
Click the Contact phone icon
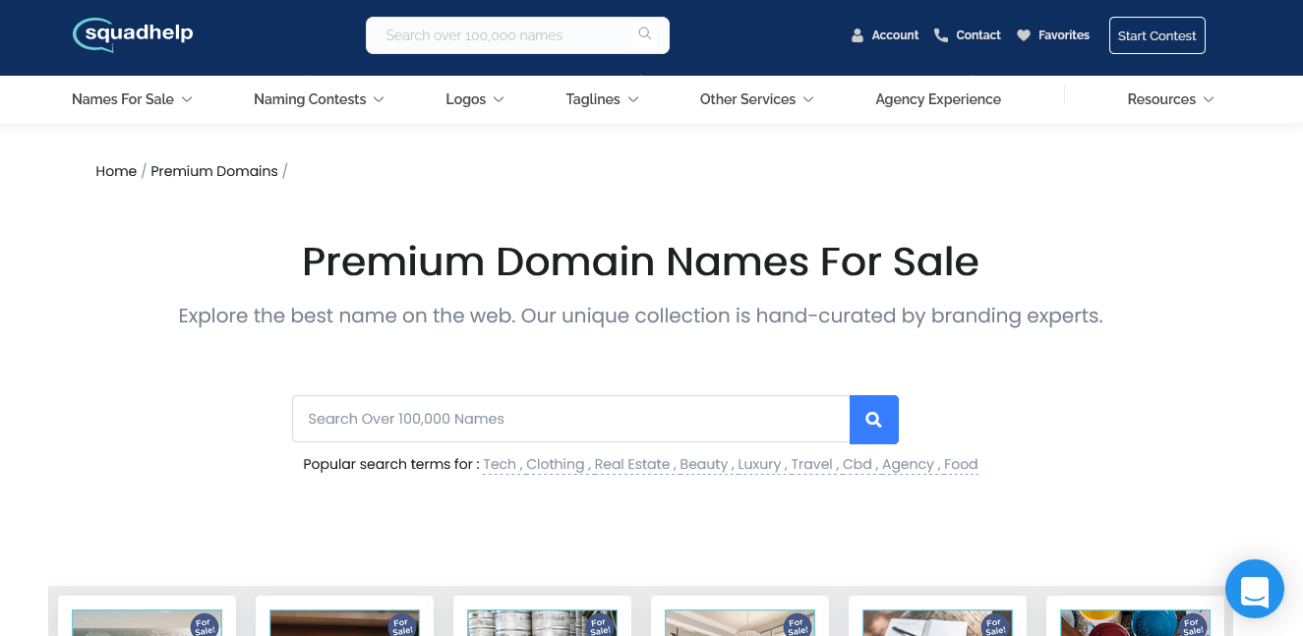pyautogui.click(x=941, y=35)
